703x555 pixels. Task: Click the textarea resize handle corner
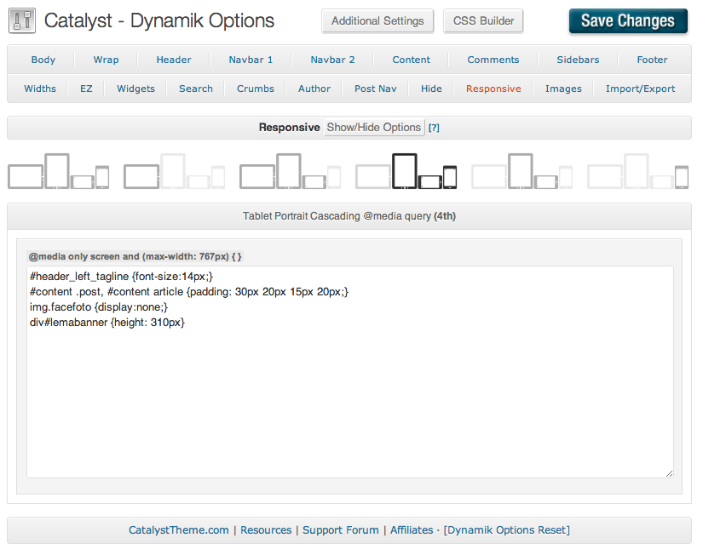click(669, 473)
